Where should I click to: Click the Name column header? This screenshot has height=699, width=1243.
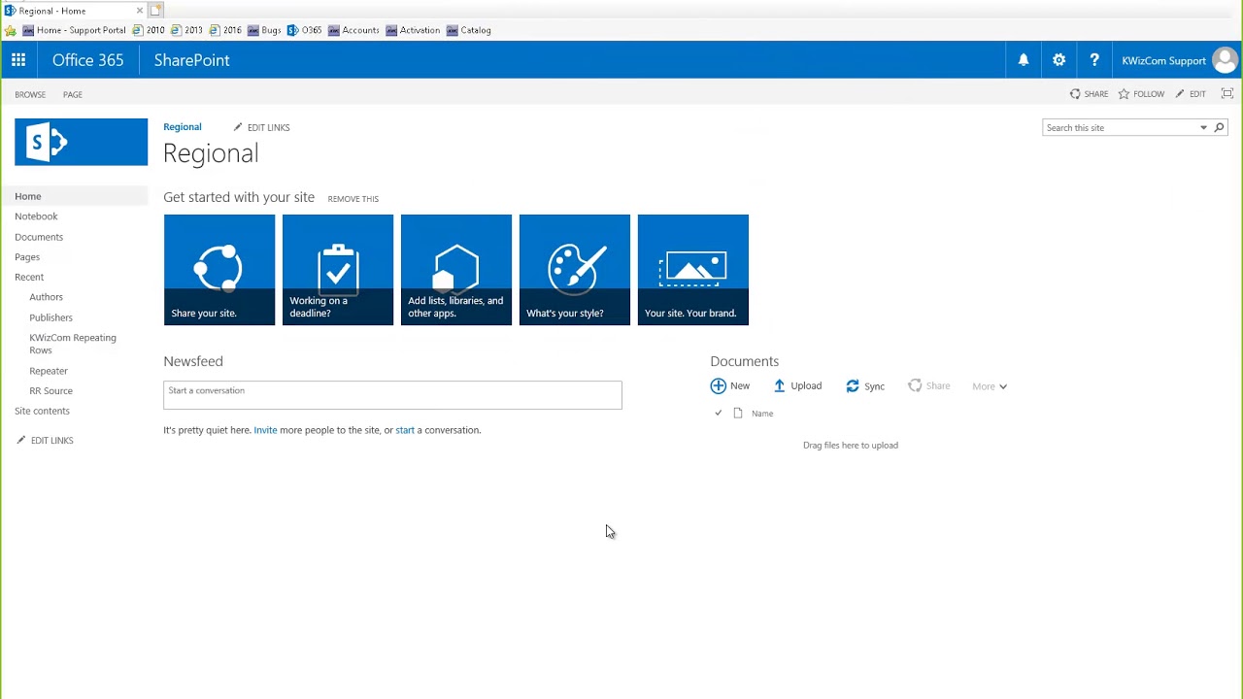[x=762, y=414]
